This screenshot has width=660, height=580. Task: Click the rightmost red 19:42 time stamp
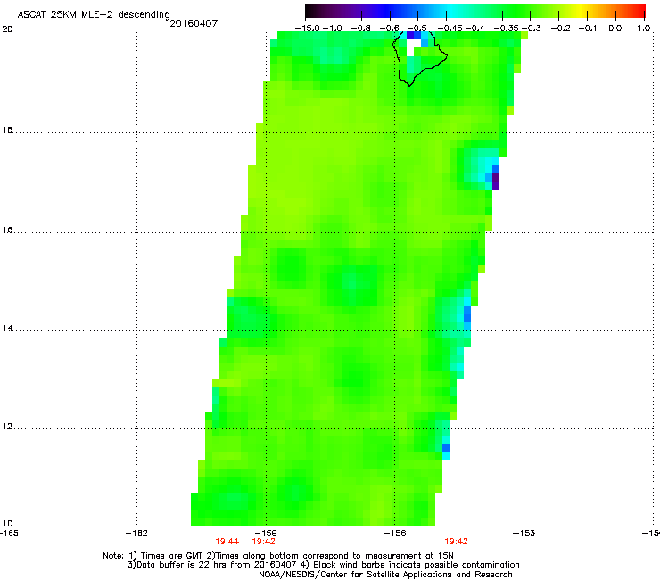pos(457,542)
